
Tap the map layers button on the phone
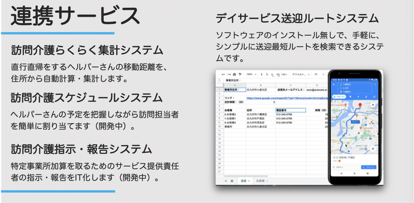[373, 105]
